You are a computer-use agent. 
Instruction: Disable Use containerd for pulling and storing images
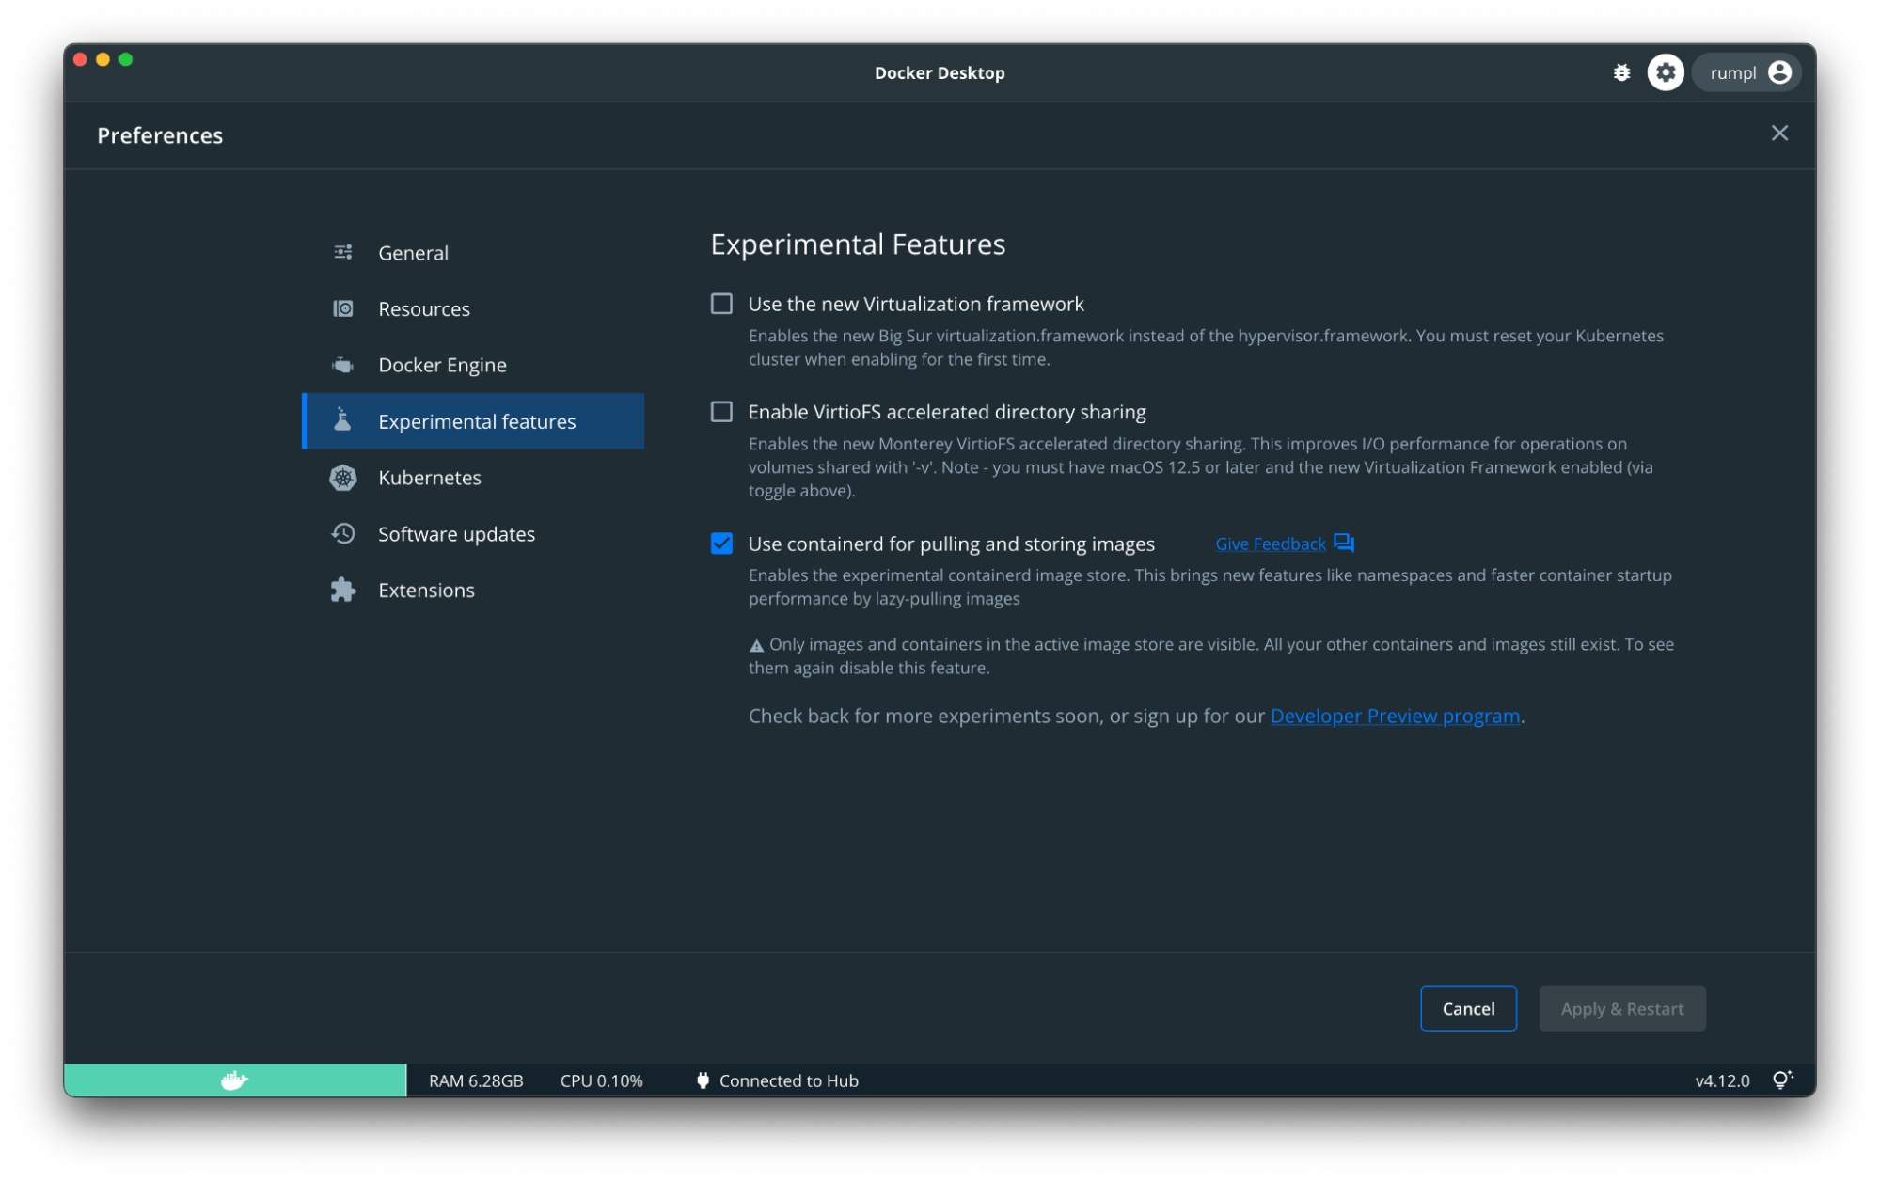pyautogui.click(x=721, y=544)
